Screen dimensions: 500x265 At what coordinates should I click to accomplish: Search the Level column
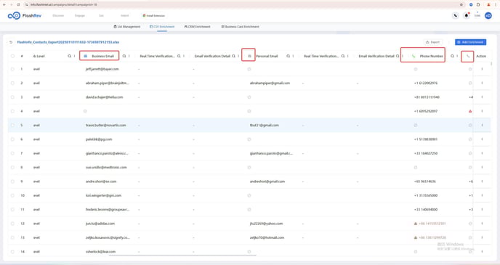(69, 56)
